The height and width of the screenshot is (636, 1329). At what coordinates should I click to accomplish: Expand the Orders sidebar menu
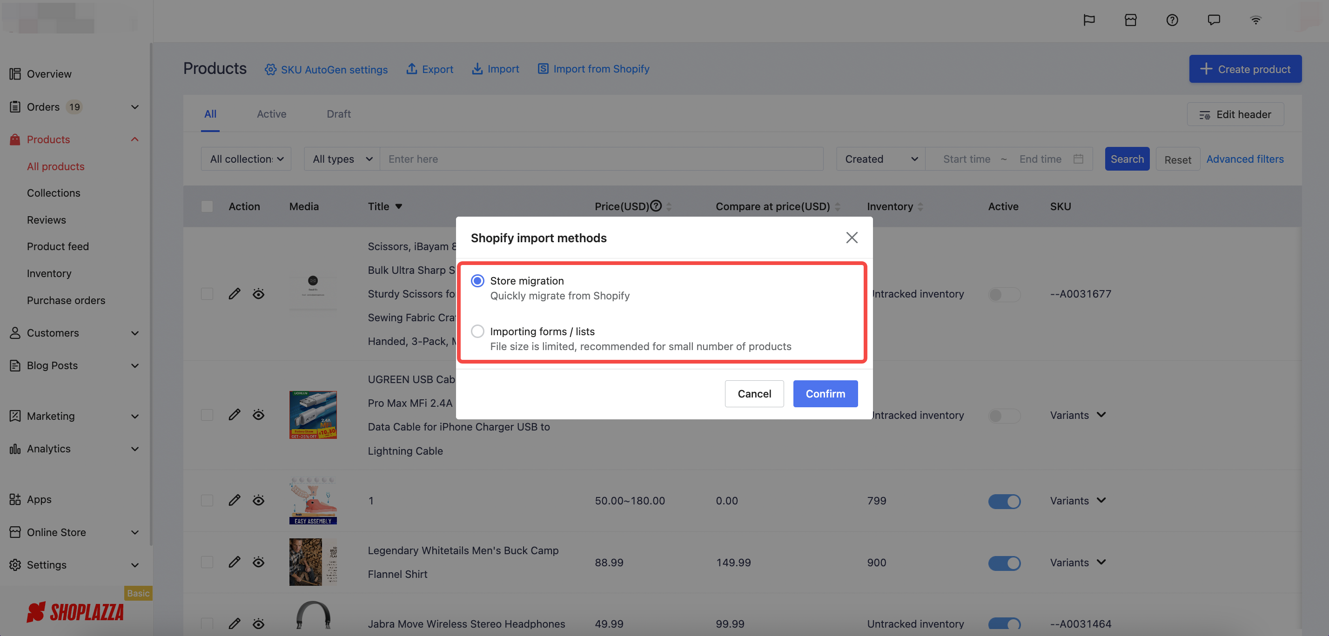pyautogui.click(x=134, y=106)
